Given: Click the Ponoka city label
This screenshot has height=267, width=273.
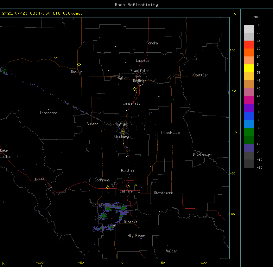Looking at the screenshot, I should tap(152, 43).
